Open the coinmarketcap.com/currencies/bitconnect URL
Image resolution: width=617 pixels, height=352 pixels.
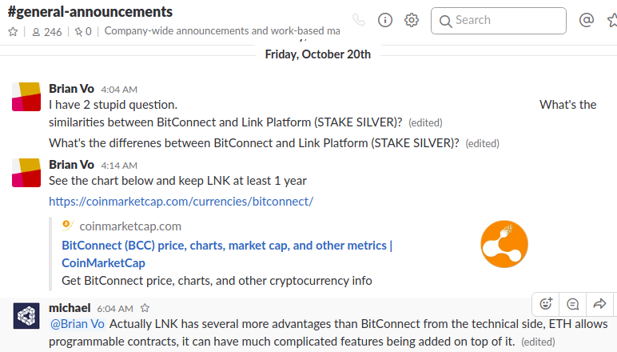(x=181, y=202)
